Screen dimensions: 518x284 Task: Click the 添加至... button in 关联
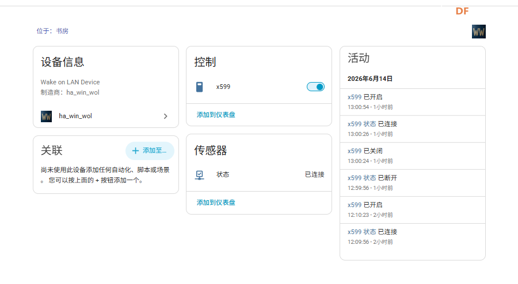point(150,151)
